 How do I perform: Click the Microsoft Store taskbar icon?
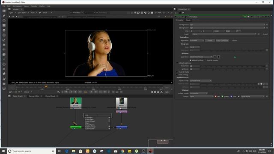click(80, 151)
